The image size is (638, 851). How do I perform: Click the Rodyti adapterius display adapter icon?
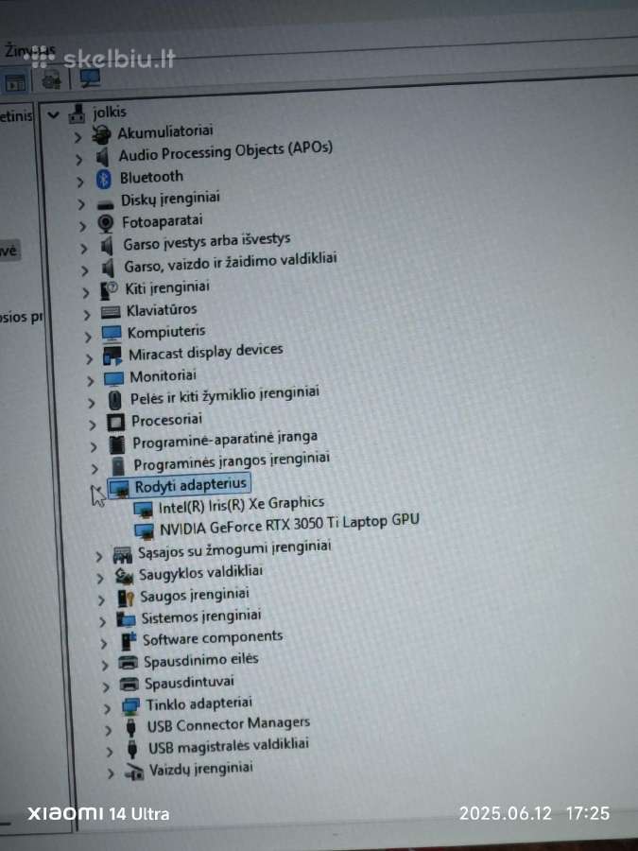tap(120, 489)
